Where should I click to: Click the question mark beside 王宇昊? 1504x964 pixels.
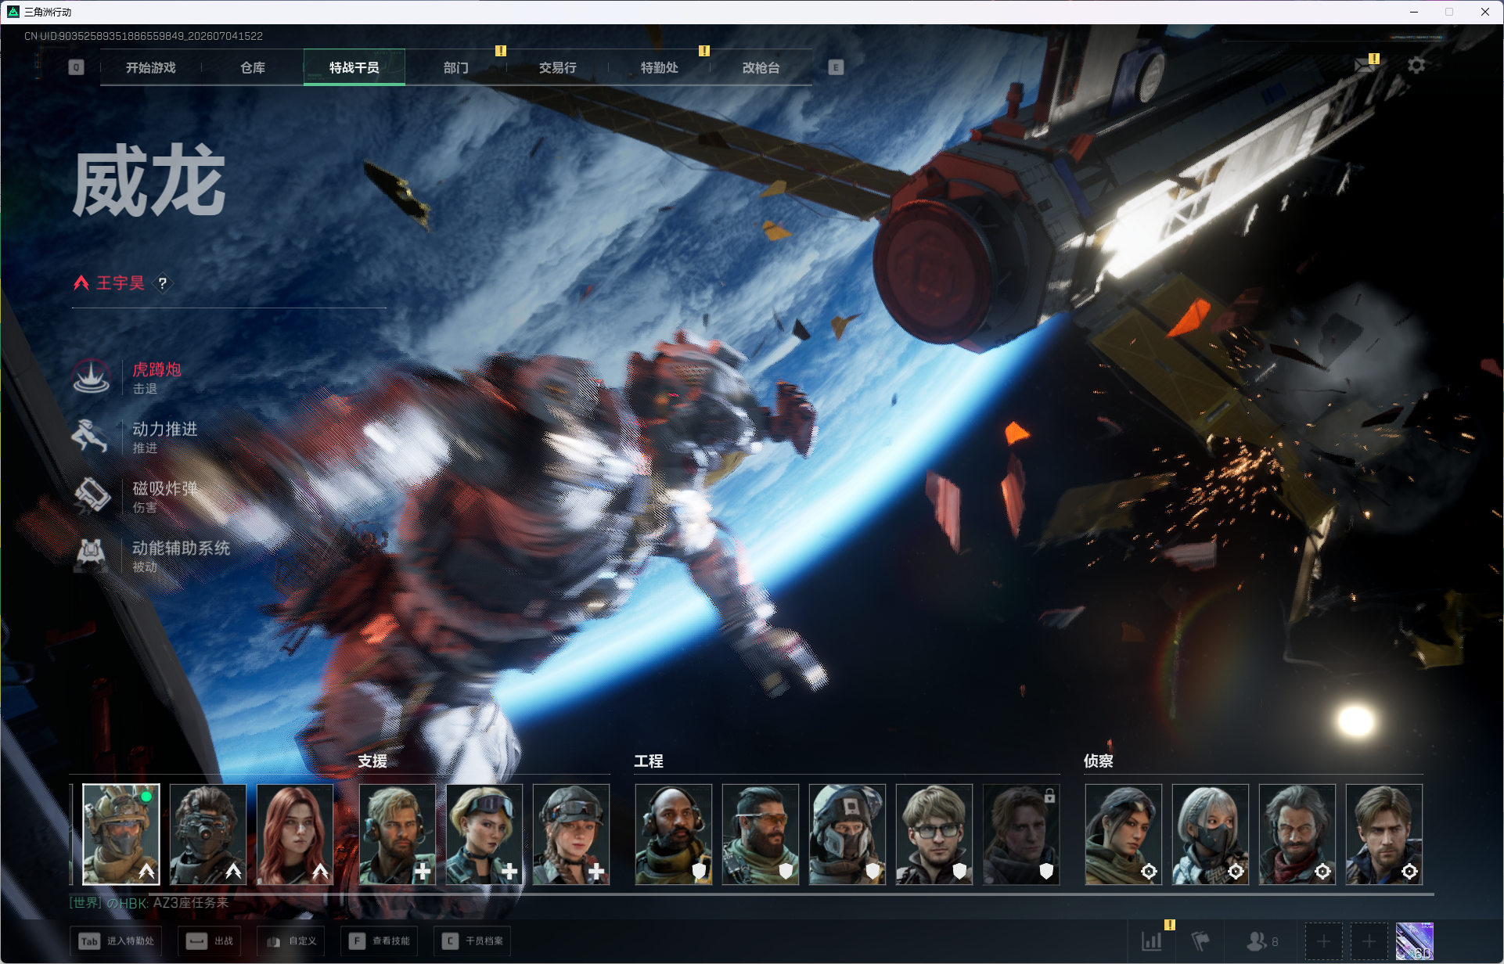(163, 283)
